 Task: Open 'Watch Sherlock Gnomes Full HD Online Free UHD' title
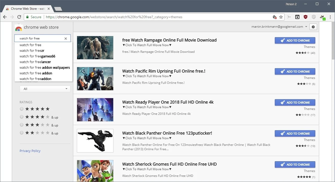(x=169, y=164)
